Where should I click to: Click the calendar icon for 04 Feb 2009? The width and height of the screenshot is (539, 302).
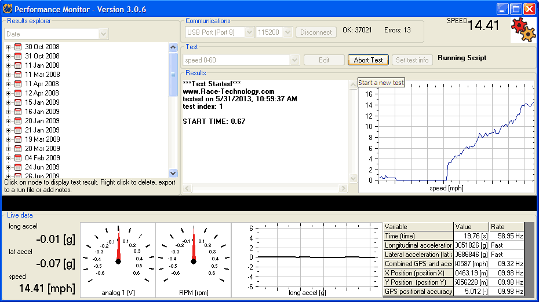(x=18, y=158)
